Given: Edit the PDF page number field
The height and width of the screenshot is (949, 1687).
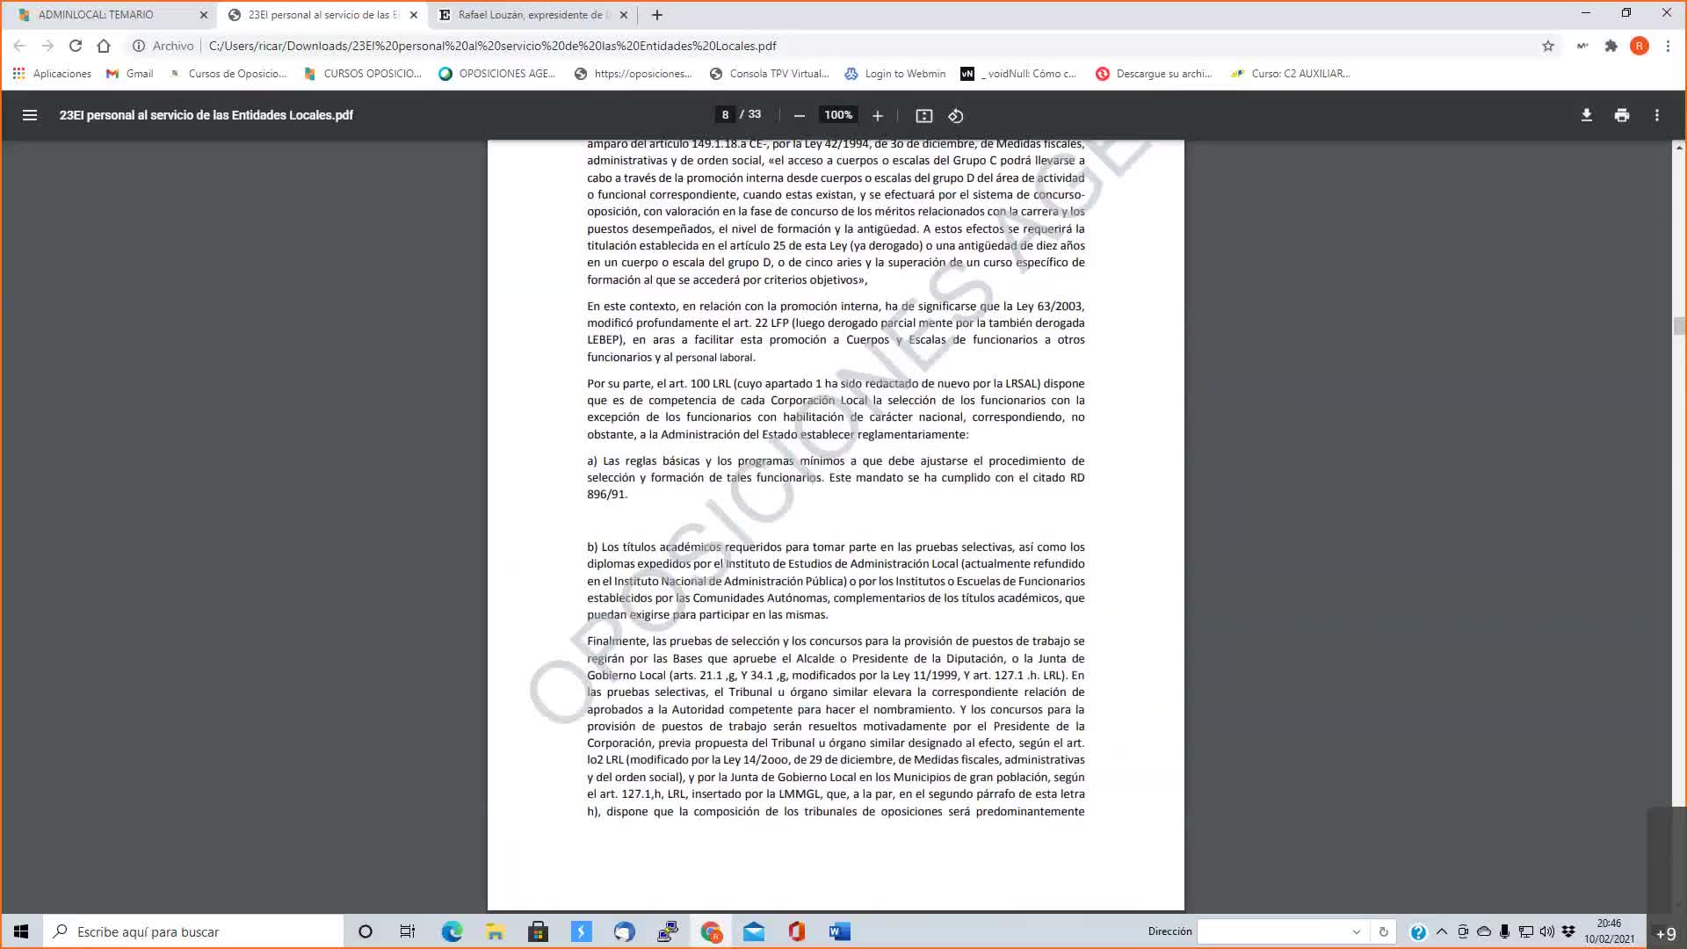Looking at the screenshot, I should pos(725,115).
